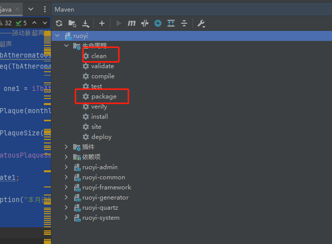Select the install lifecycle goal
332x244 pixels.
click(99, 117)
